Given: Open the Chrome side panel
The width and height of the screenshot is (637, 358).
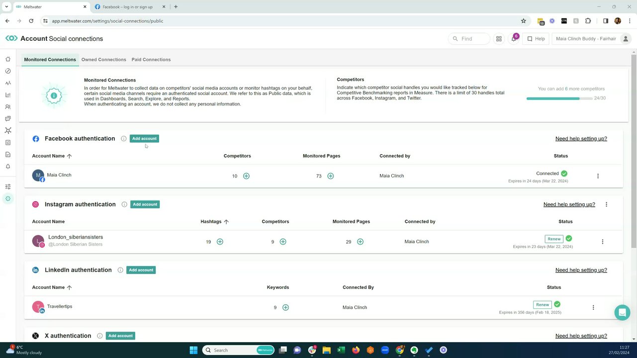Looking at the screenshot, I should click(x=606, y=21).
